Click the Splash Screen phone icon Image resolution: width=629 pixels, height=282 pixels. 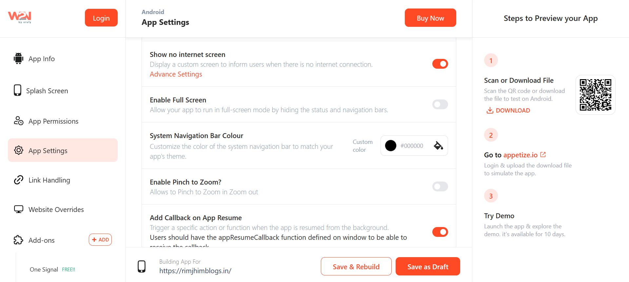pos(17,90)
